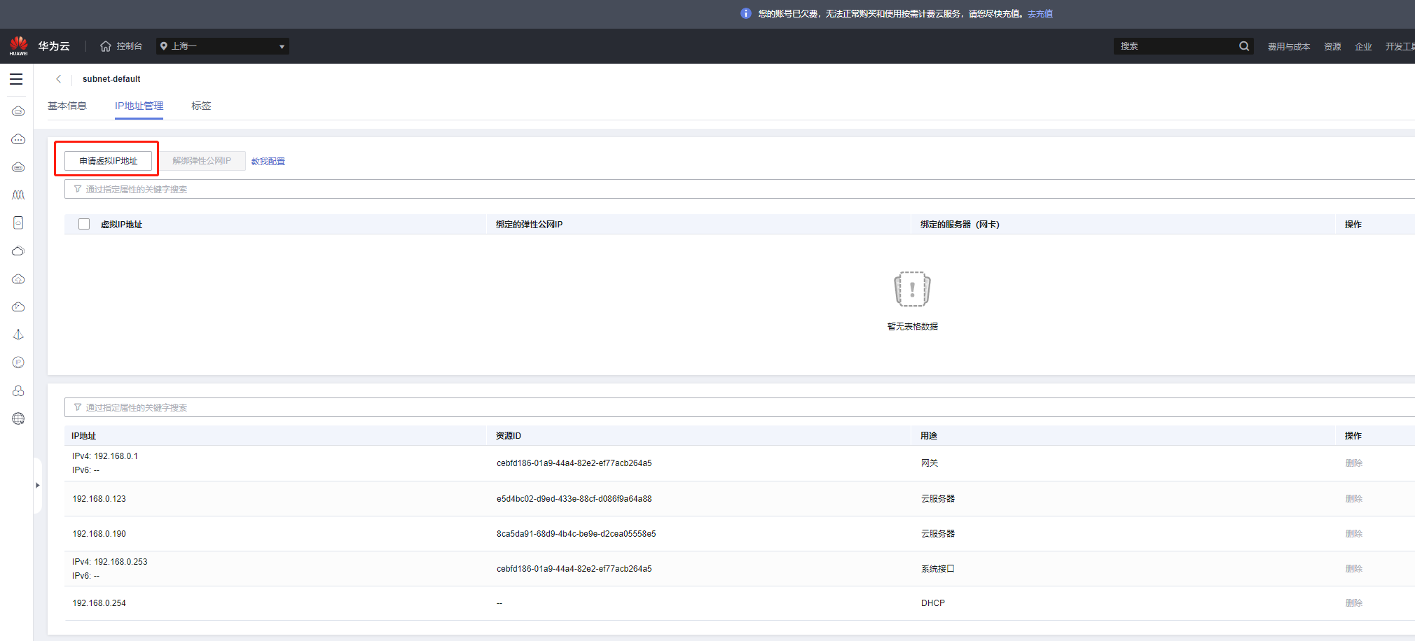This screenshot has width=1415, height=641.
Task: Click the filter icon in the virtual IP search box
Action: [x=78, y=189]
